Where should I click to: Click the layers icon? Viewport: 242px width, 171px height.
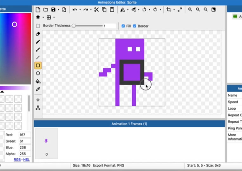click(x=38, y=17)
